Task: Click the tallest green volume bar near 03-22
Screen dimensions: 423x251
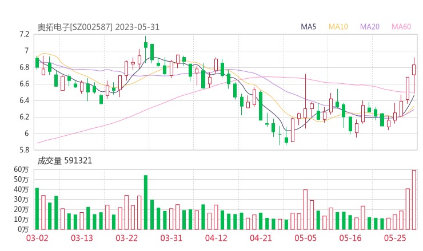Action: pos(146,203)
